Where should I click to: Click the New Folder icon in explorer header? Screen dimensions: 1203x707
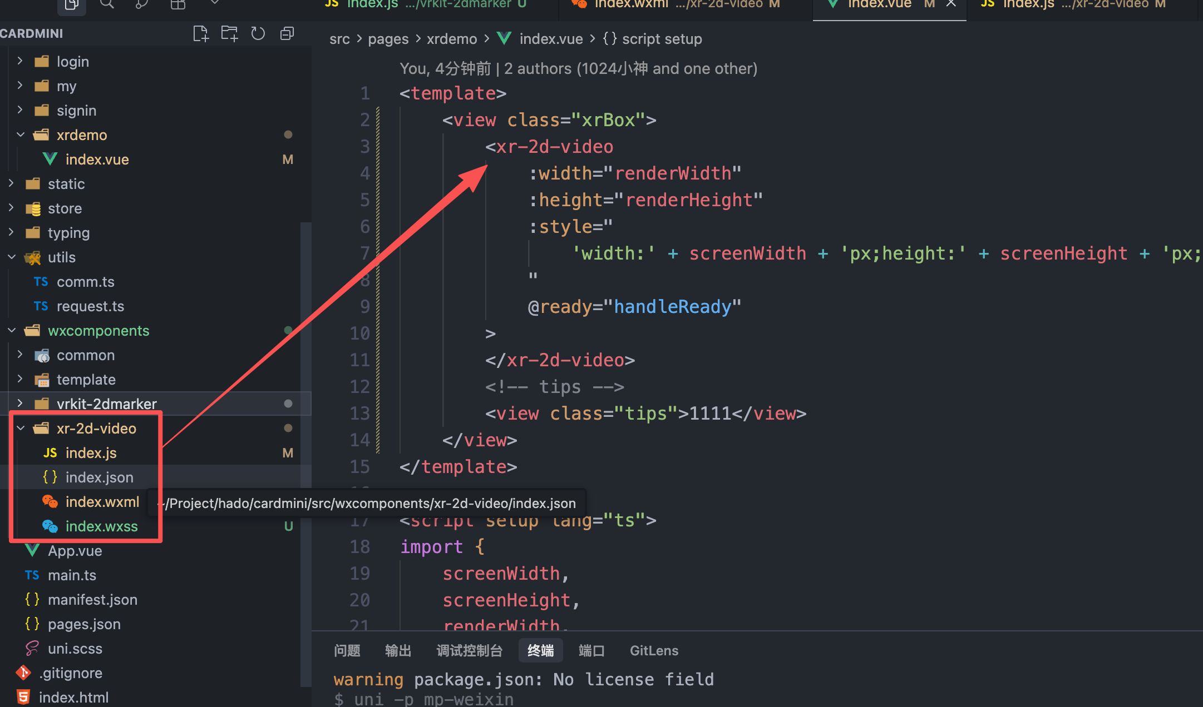229,34
